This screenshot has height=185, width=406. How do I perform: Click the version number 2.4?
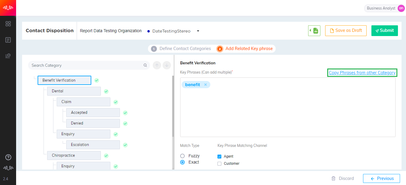coord(6,179)
